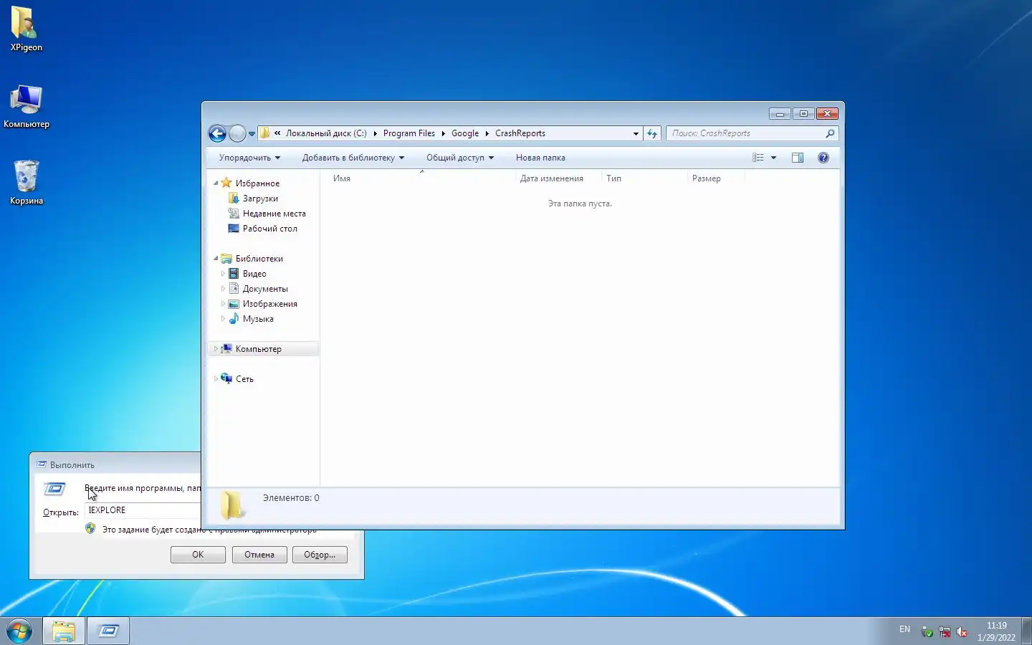Screen dimensions: 1032x645
Task: Click Обзор... in the Выполнить dialog
Action: [320, 555]
